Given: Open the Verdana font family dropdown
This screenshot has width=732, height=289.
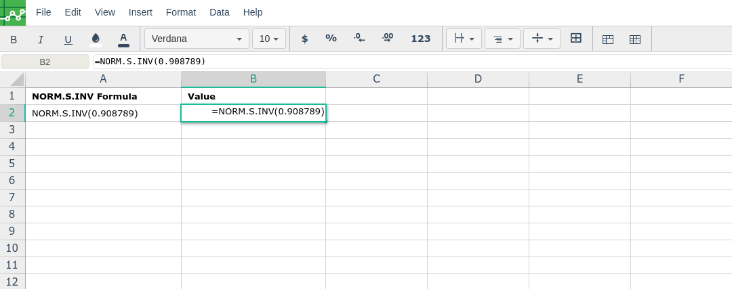Looking at the screenshot, I should tap(197, 39).
